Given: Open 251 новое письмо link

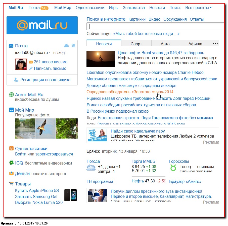Looking at the screenshot, I should point(51,62).
